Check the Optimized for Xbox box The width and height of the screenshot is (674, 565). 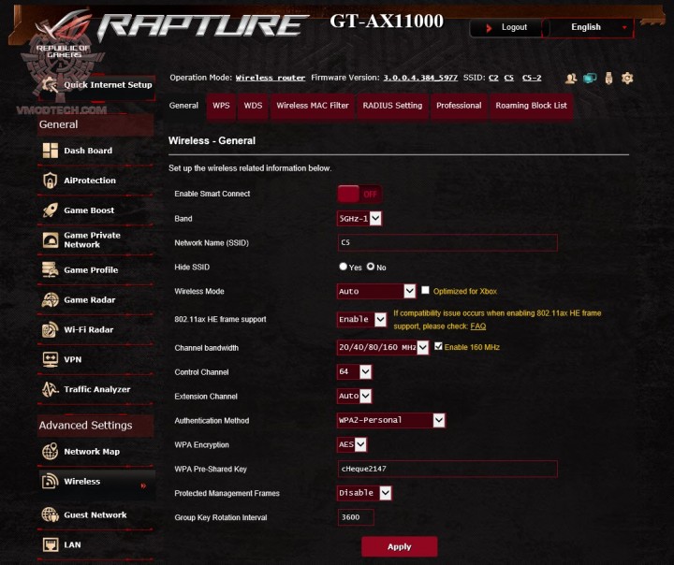pyautogui.click(x=425, y=290)
